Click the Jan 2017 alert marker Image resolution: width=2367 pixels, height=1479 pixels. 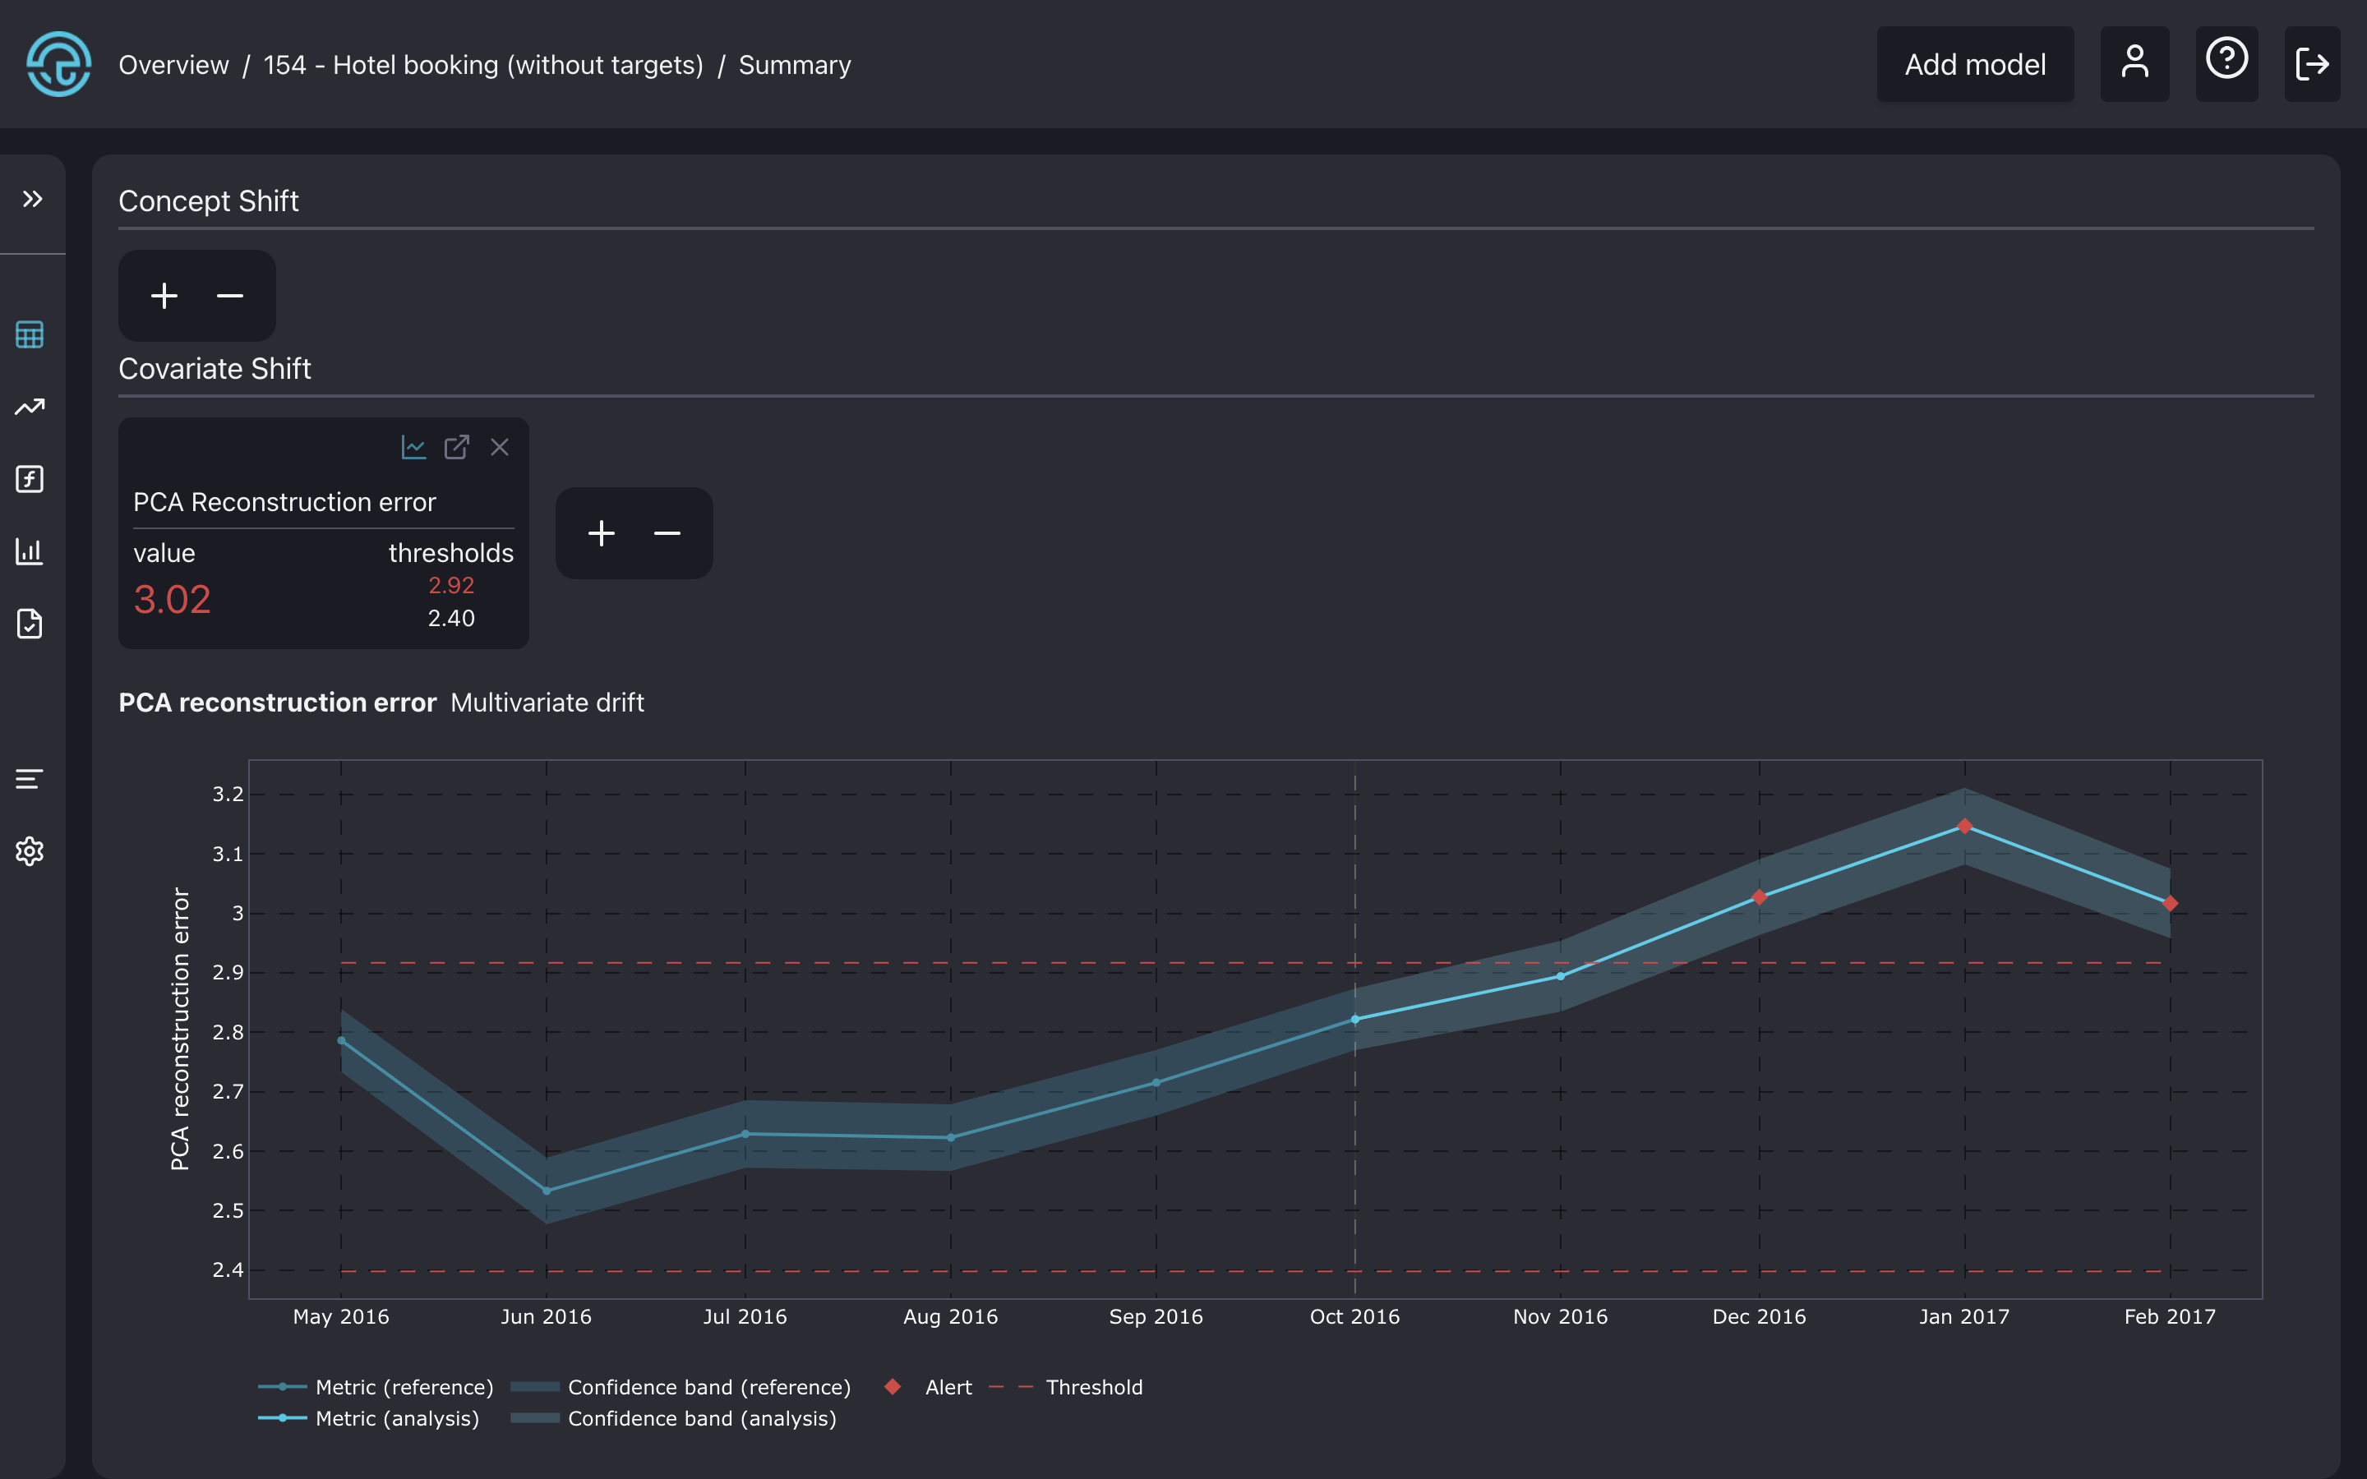point(1964,827)
